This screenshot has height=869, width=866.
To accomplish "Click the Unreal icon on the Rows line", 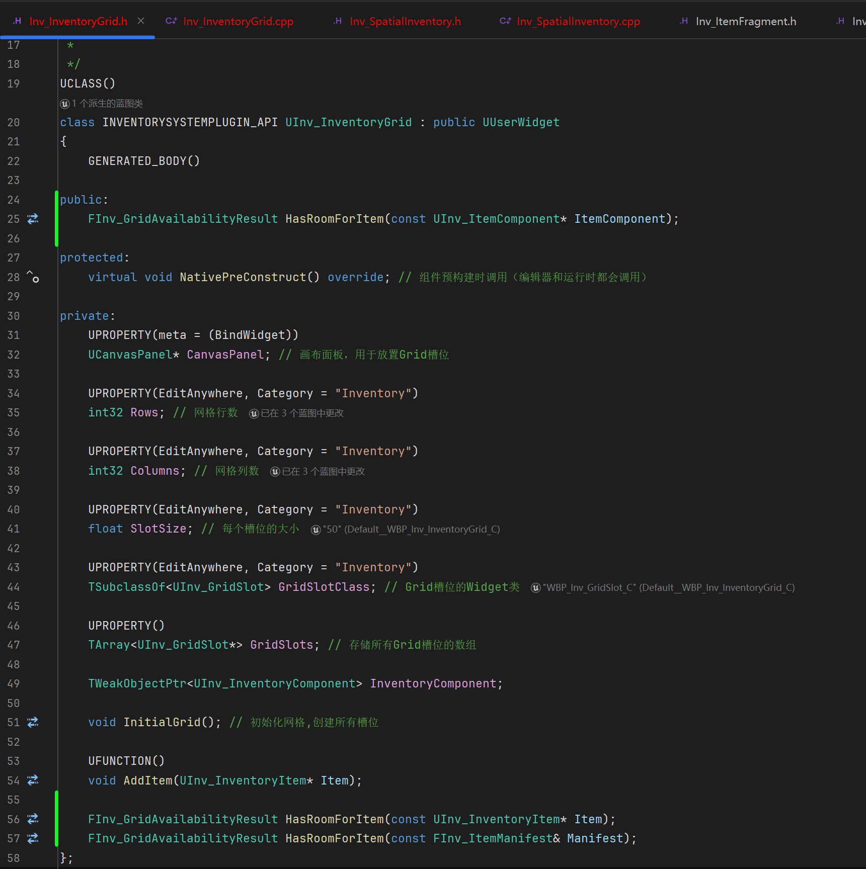I will (254, 413).
